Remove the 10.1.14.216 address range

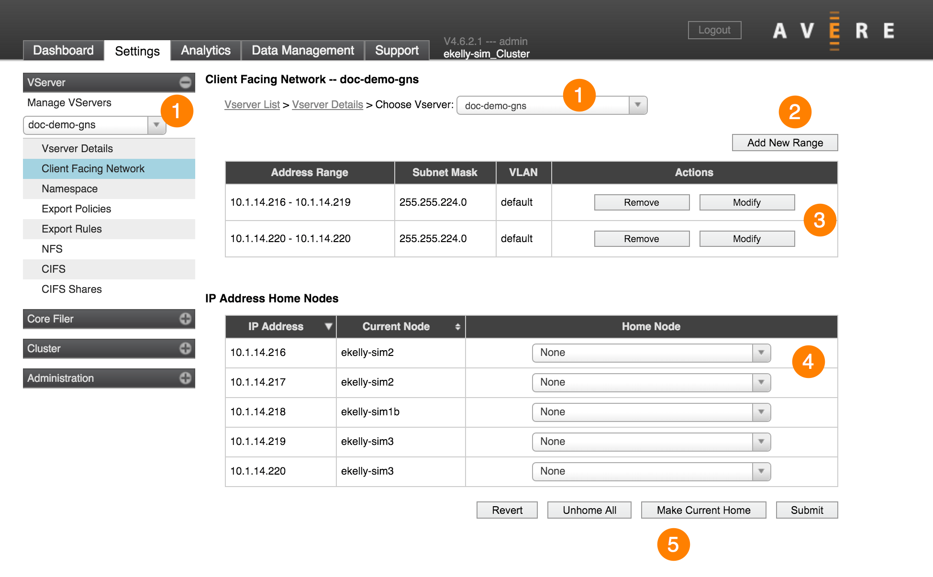tap(642, 202)
